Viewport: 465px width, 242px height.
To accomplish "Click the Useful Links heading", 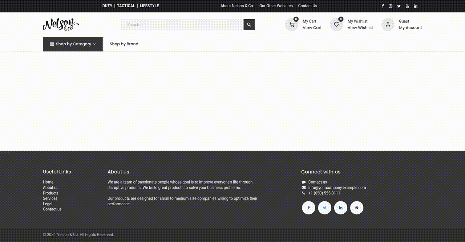I will (x=57, y=172).
